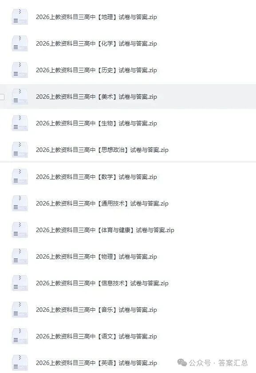Click the zip icon for 历史 file

(x=20, y=70)
